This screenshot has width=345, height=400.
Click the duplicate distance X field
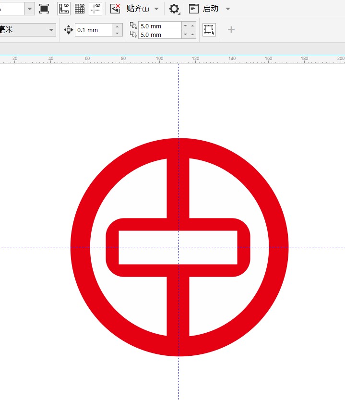pos(160,26)
